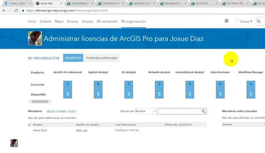
Task: Close the AppStudio tab
Action: coord(154,3)
